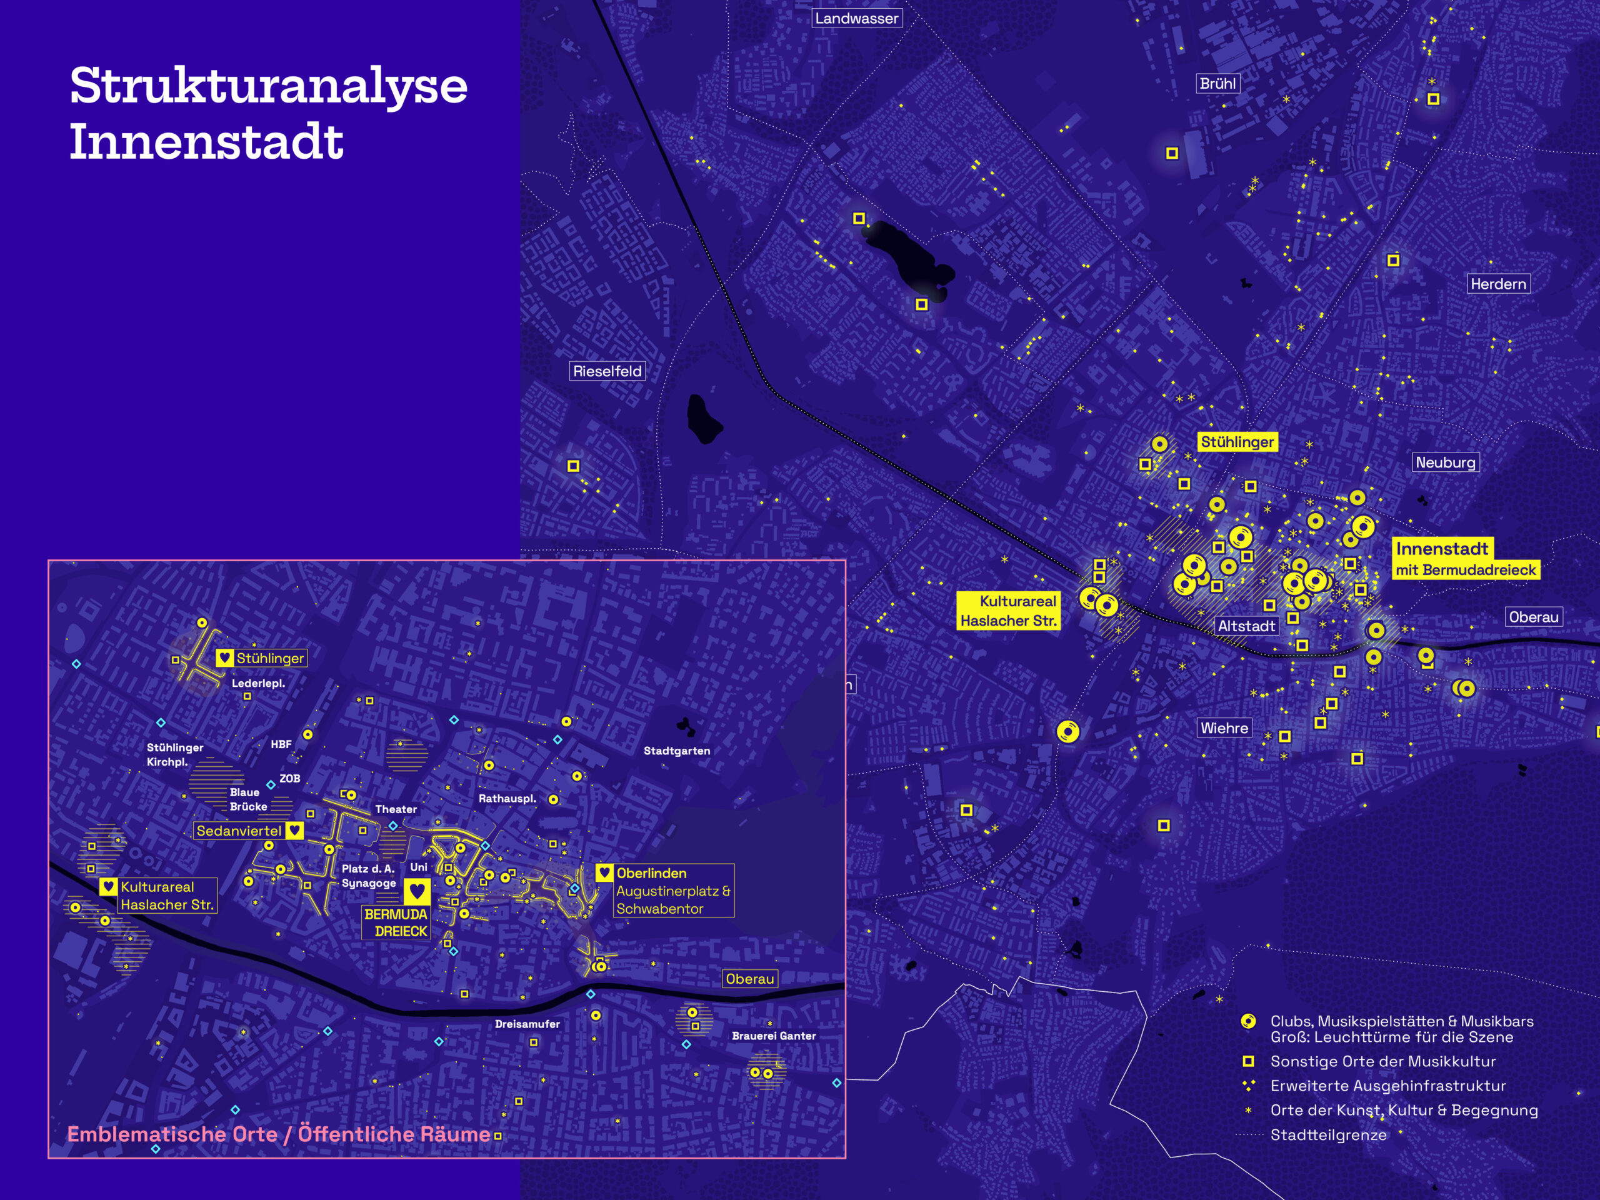Click the yellow Innenstadt highlight label
The height and width of the screenshot is (1200, 1600).
coord(1442,548)
